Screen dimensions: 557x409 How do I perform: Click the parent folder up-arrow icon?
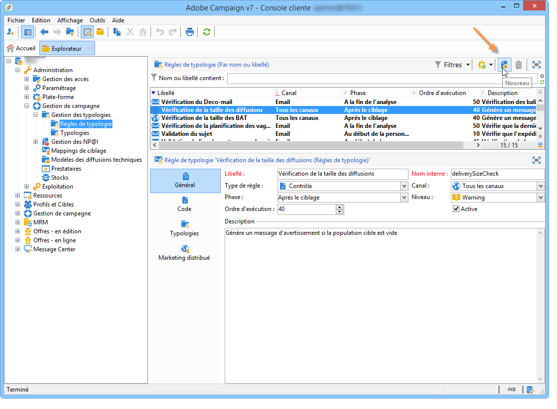coord(70,32)
